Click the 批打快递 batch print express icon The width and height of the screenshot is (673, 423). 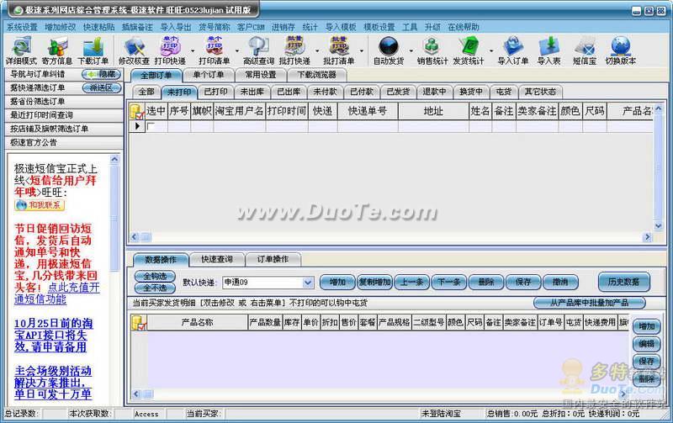(294, 50)
